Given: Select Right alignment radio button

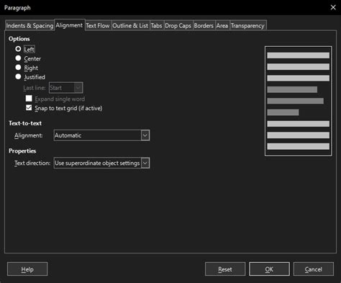Looking at the screenshot, I should pyautogui.click(x=18, y=68).
